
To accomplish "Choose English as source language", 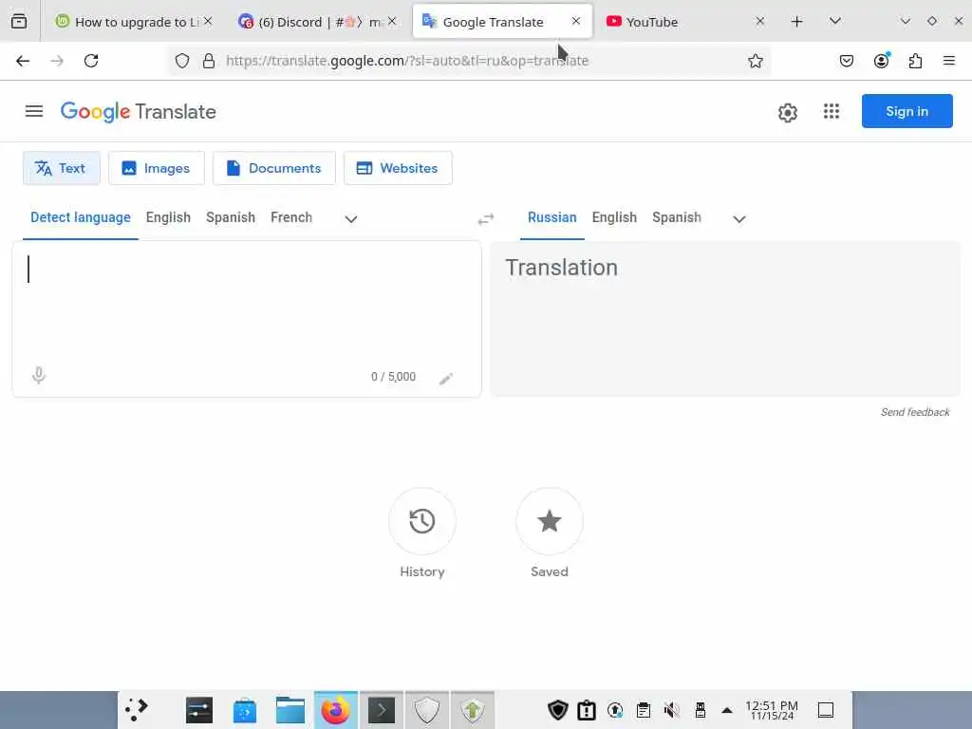I will [x=168, y=217].
